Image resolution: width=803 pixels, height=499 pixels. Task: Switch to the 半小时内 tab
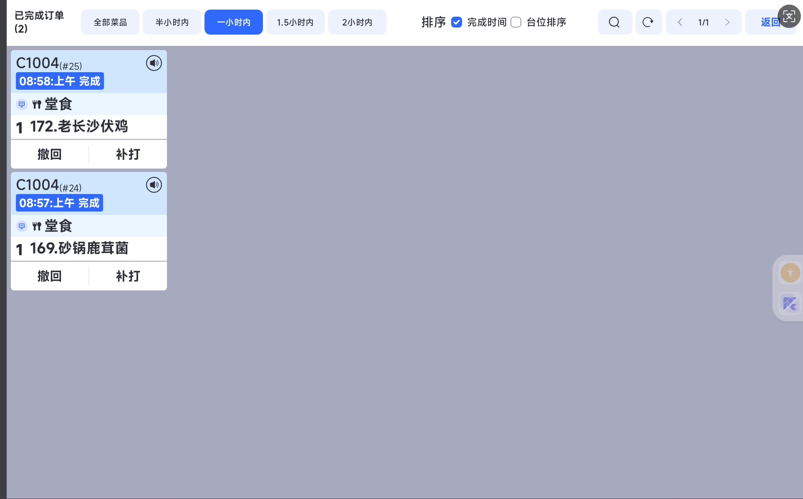[172, 22]
